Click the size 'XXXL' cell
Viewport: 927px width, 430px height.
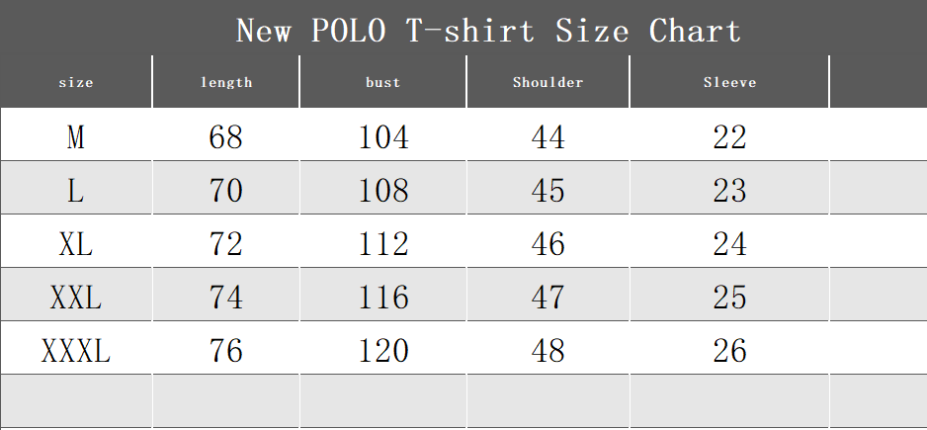(x=76, y=350)
